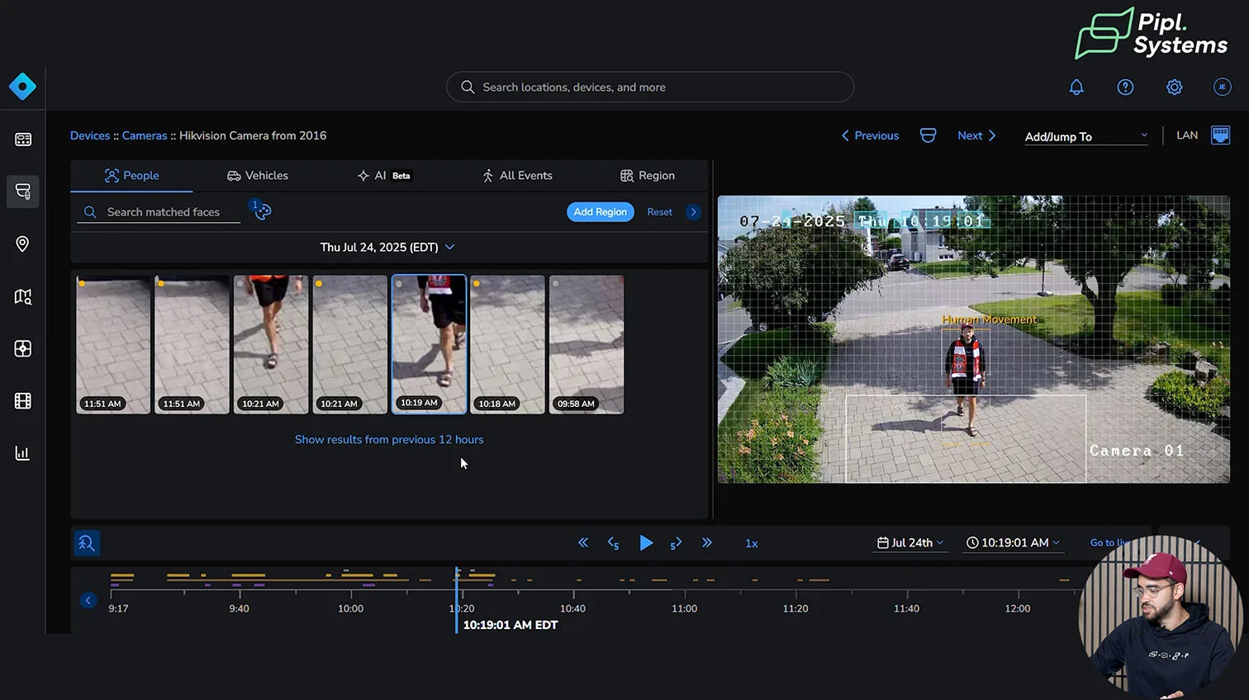Viewport: 1249px width, 700px height.
Task: Switch to the Vehicles tab
Action: pyautogui.click(x=258, y=176)
